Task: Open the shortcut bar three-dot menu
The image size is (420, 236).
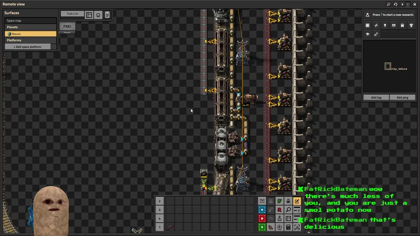Action: pyautogui.click(x=303, y=199)
